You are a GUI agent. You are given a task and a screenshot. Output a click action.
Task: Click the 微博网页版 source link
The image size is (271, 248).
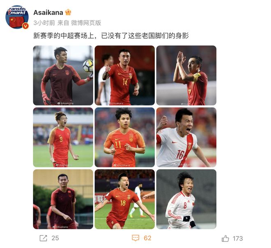[86, 23]
